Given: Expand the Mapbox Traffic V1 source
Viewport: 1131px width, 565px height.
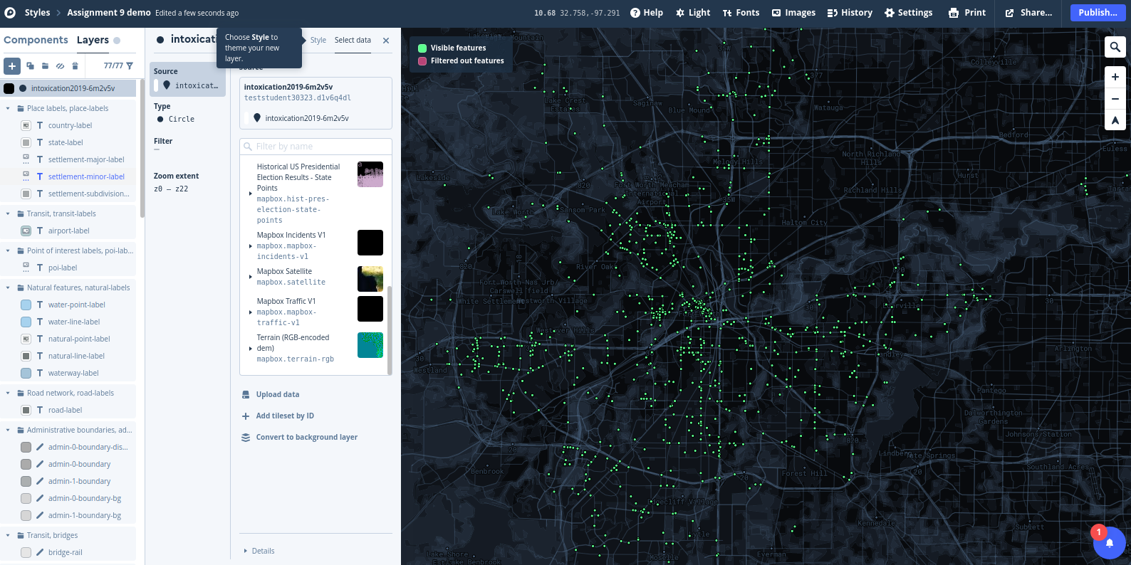Looking at the screenshot, I should click(250, 312).
